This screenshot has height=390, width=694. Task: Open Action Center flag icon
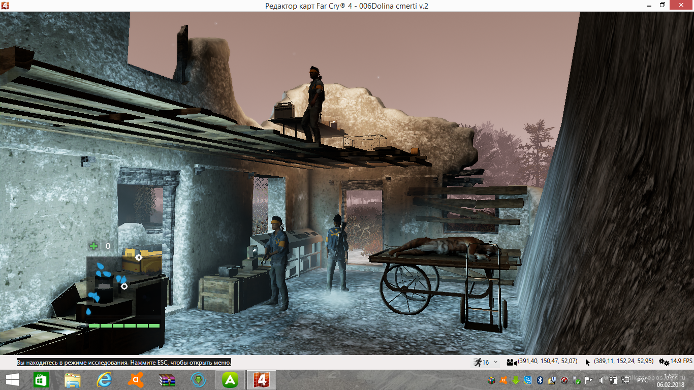589,380
